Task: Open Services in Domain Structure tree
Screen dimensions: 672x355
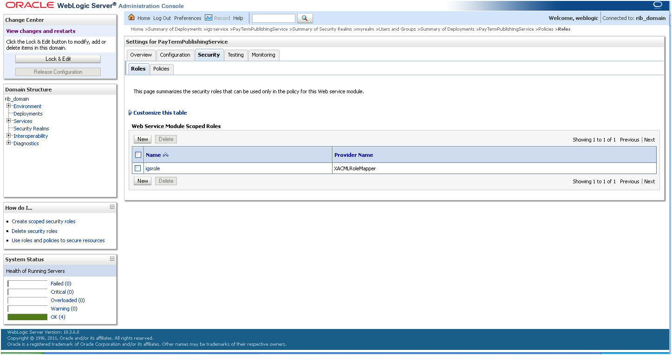Action: [x=23, y=121]
